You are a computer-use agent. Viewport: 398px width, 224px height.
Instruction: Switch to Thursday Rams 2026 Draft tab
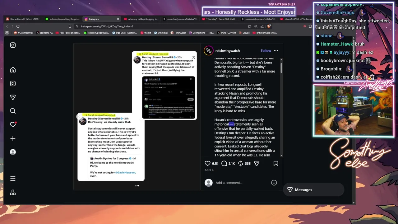219,19
